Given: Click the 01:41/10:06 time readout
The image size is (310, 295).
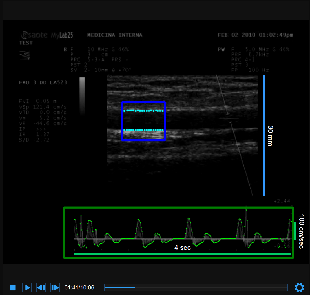Looking at the screenshot, I should coord(79,287).
